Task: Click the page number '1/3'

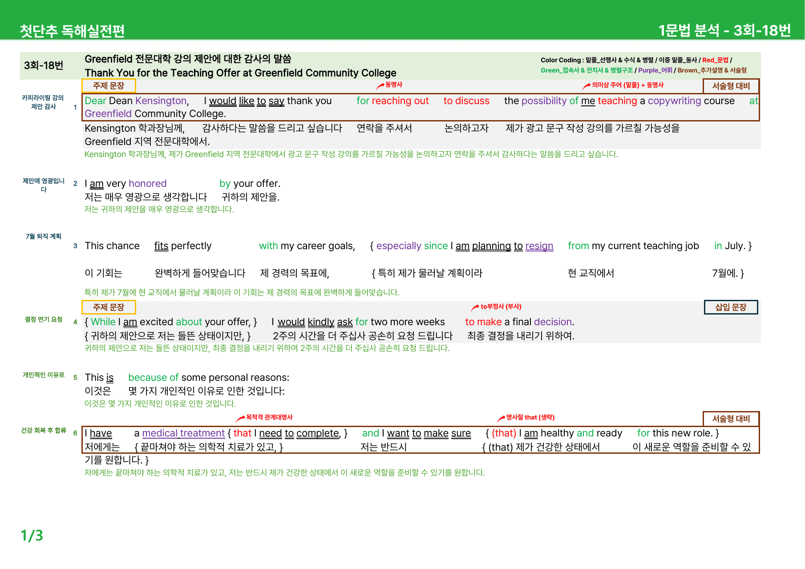Action: coord(32,535)
